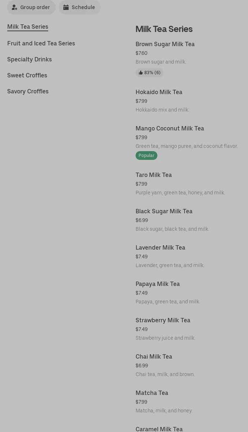Open Brown Sugar Milk Tea item
The height and width of the screenshot is (432, 248).
click(165, 44)
